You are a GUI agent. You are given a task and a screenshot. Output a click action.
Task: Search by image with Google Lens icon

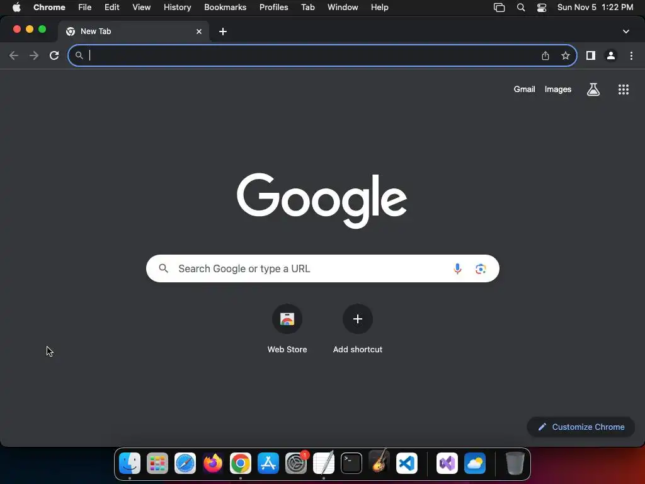point(481,268)
